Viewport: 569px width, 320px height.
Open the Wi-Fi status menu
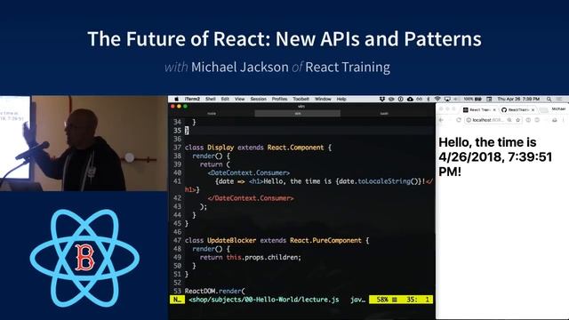(437, 99)
